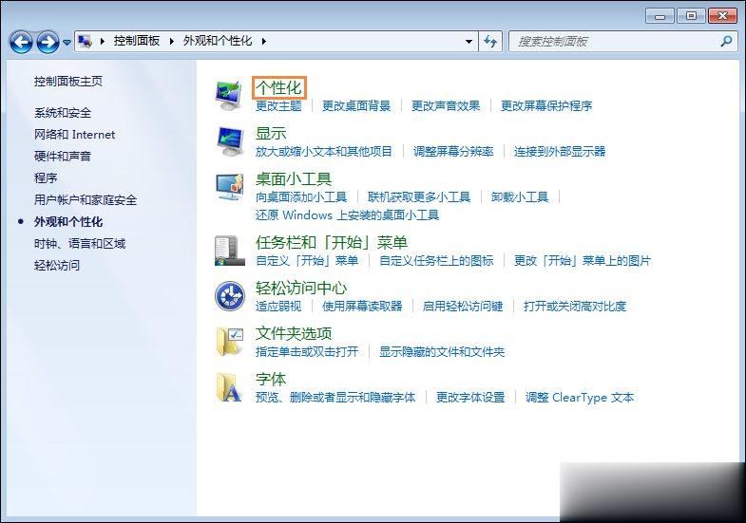Click the Desktop Gadgets (桌面小工具) icon
Image resolution: width=746 pixels, height=523 pixels.
pyautogui.click(x=229, y=187)
